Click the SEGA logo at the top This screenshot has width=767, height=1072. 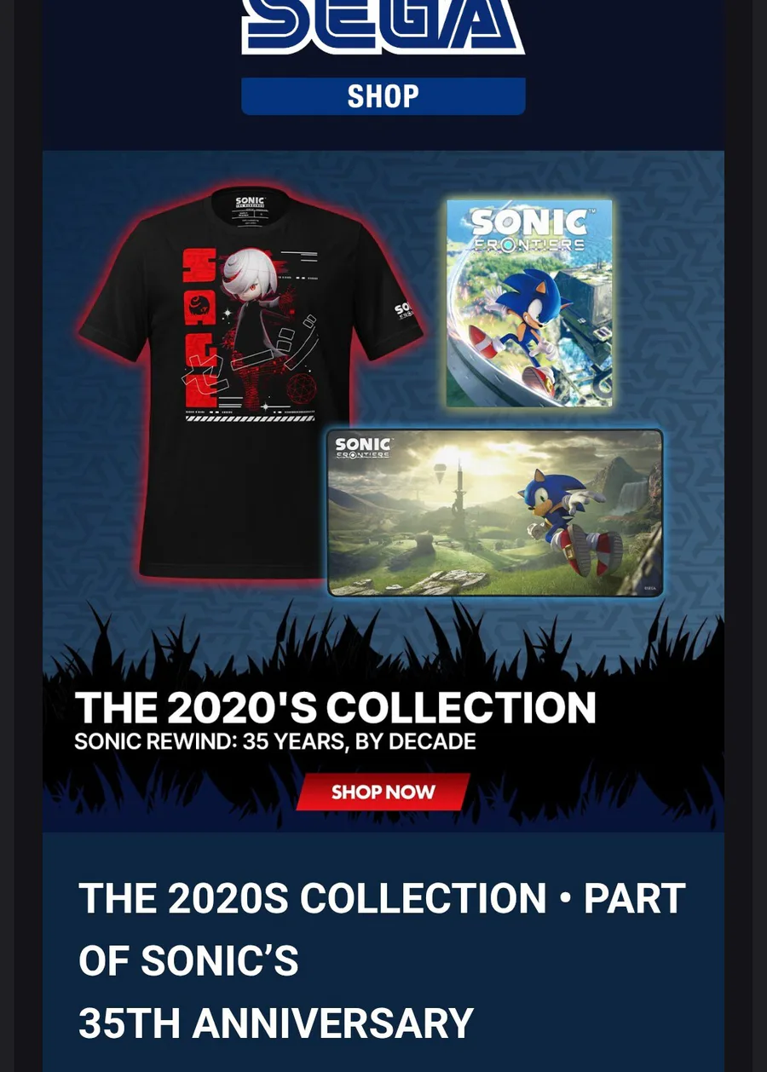(383, 26)
